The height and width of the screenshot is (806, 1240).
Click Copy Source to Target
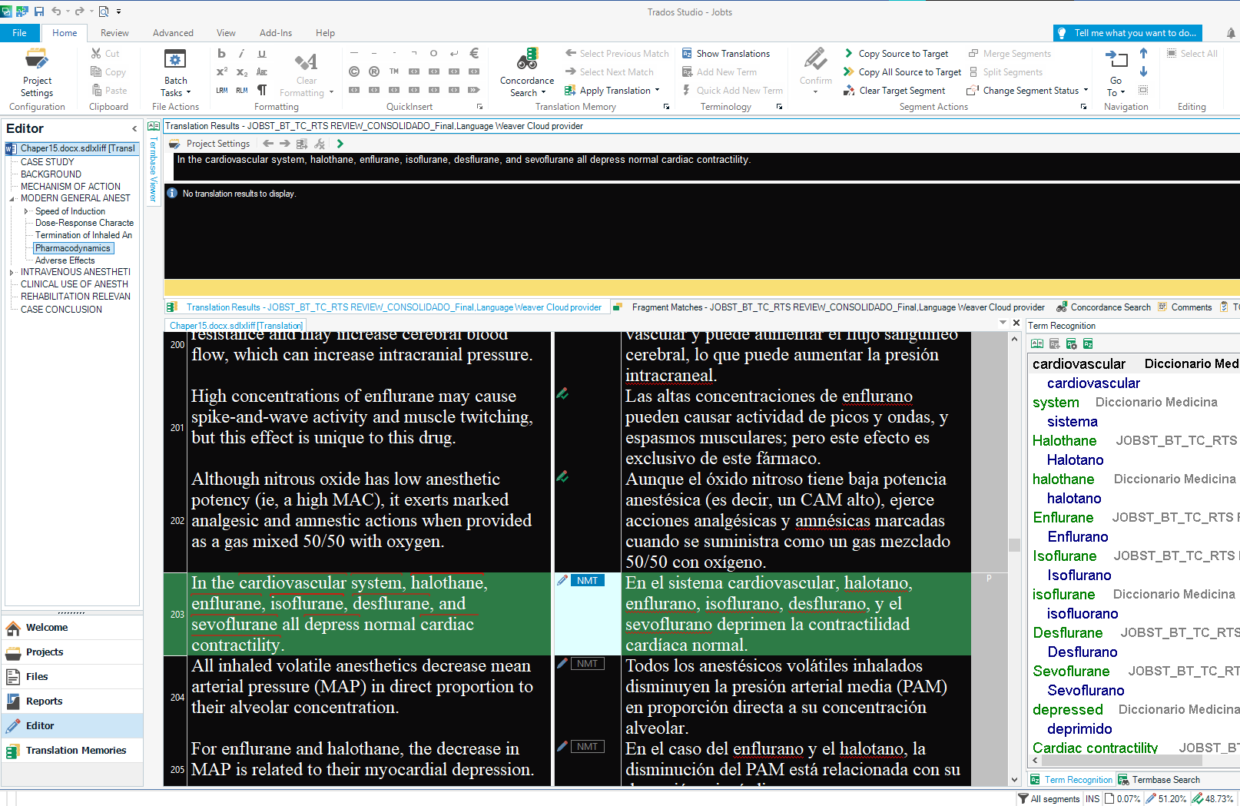click(x=903, y=54)
